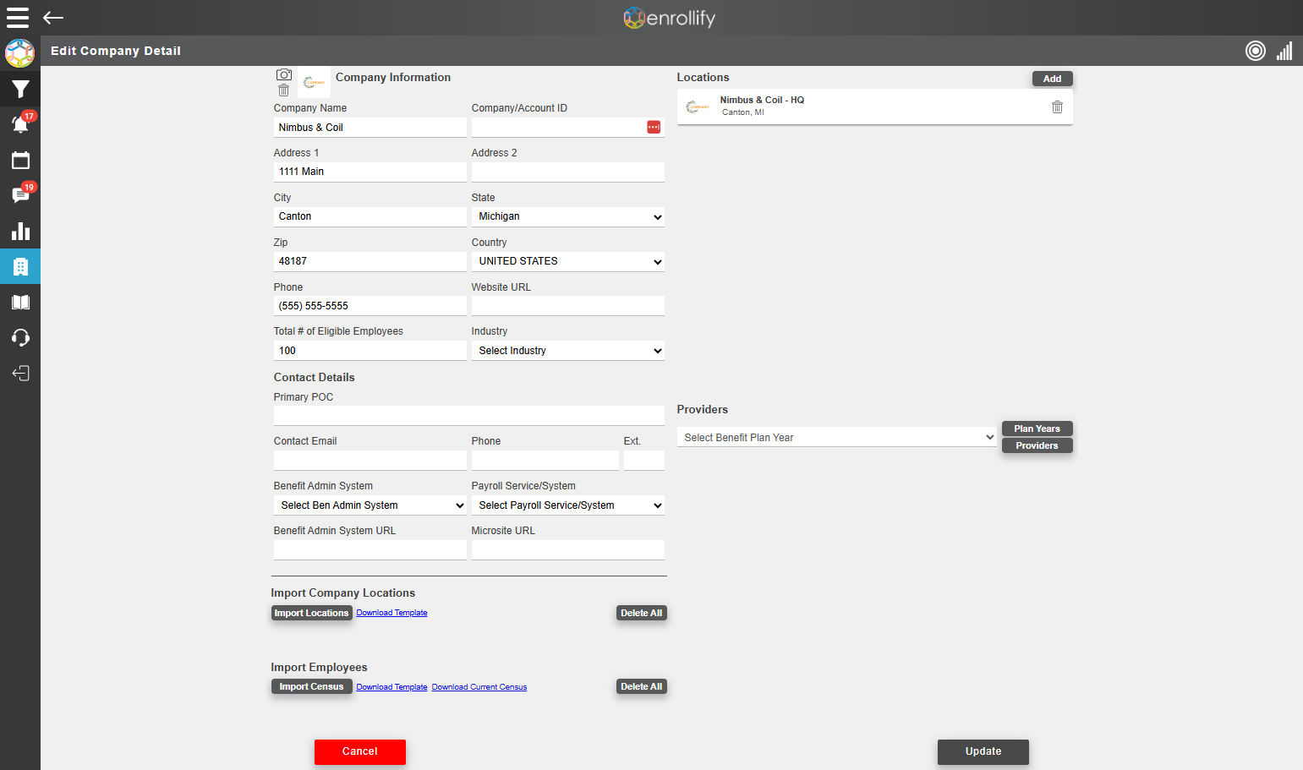Expand the Select Industry dropdown
Image resolution: width=1303 pixels, height=770 pixels.
[x=568, y=351]
